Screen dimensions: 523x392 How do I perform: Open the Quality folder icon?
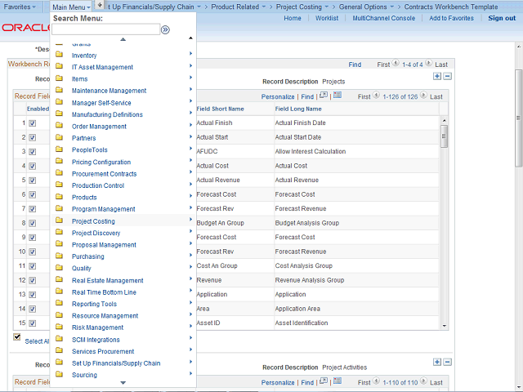click(60, 267)
